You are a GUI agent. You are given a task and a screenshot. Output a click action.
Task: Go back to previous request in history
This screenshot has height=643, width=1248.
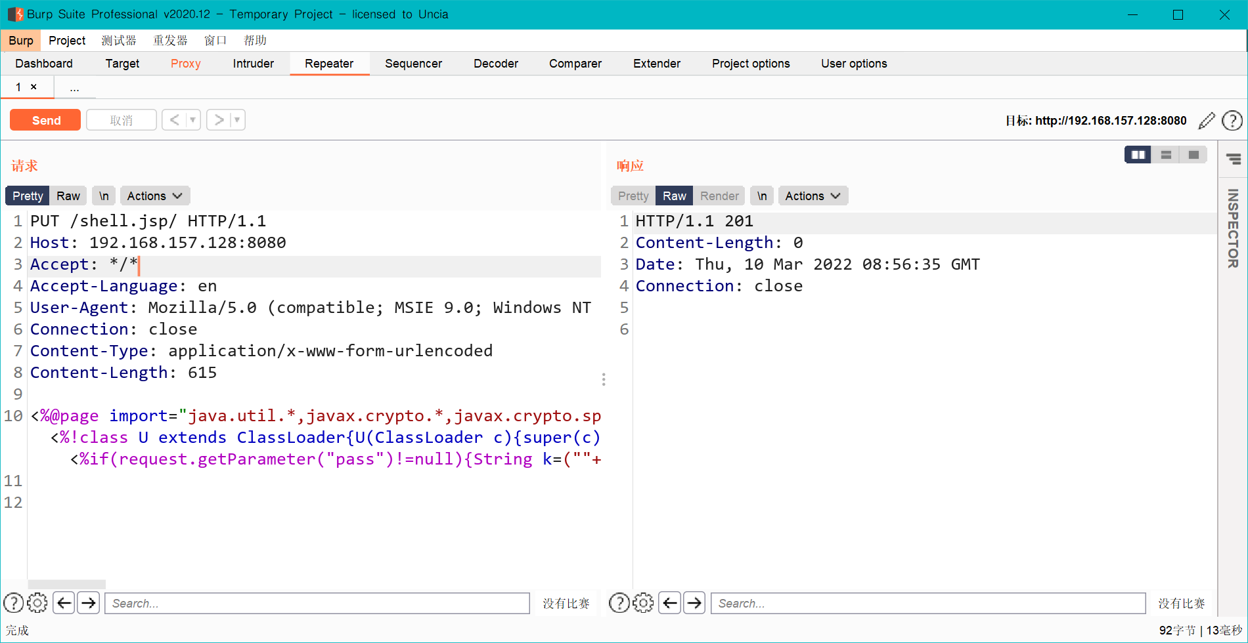(174, 120)
